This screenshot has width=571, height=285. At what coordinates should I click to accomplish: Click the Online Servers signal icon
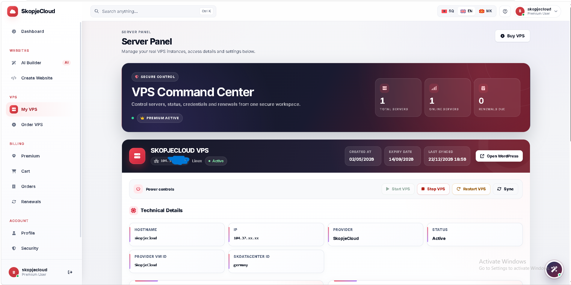point(434,88)
